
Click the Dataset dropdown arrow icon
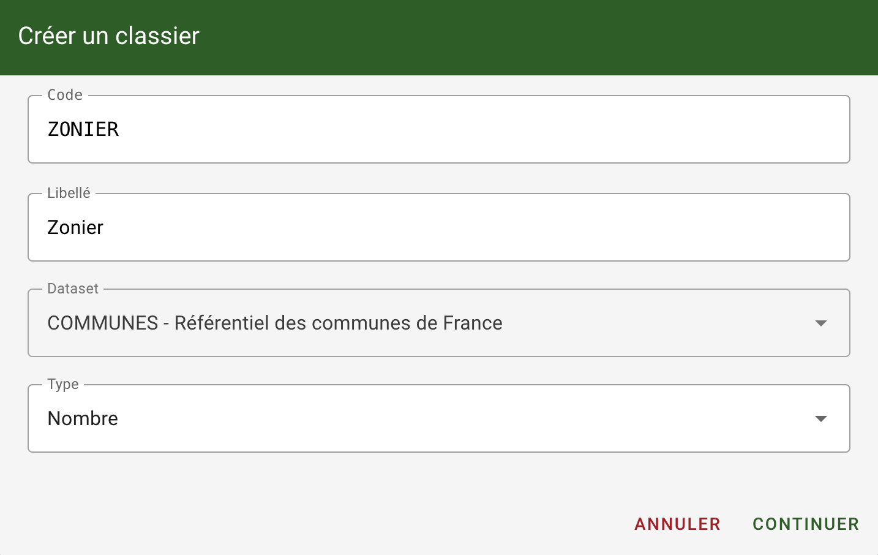coord(821,323)
